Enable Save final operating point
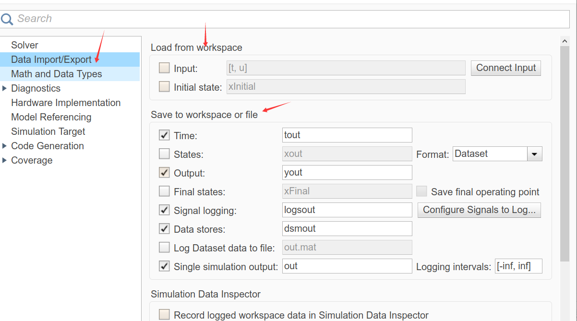Viewport: 577px width, 321px height. pyautogui.click(x=421, y=191)
